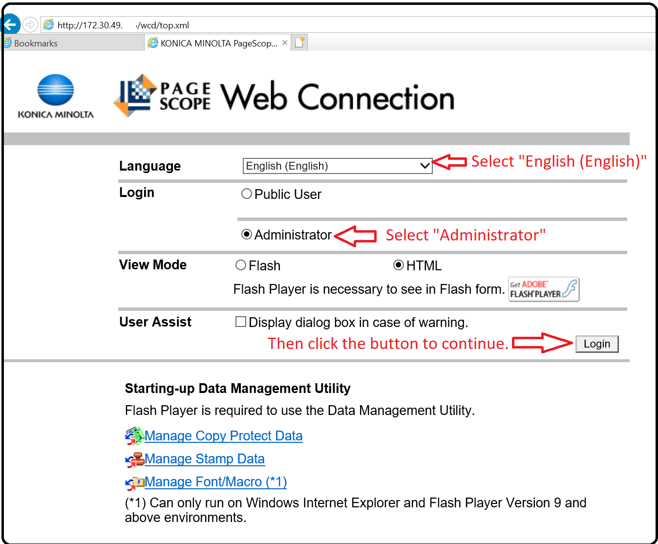Choose the Flash view mode
The image size is (658, 544).
241,265
